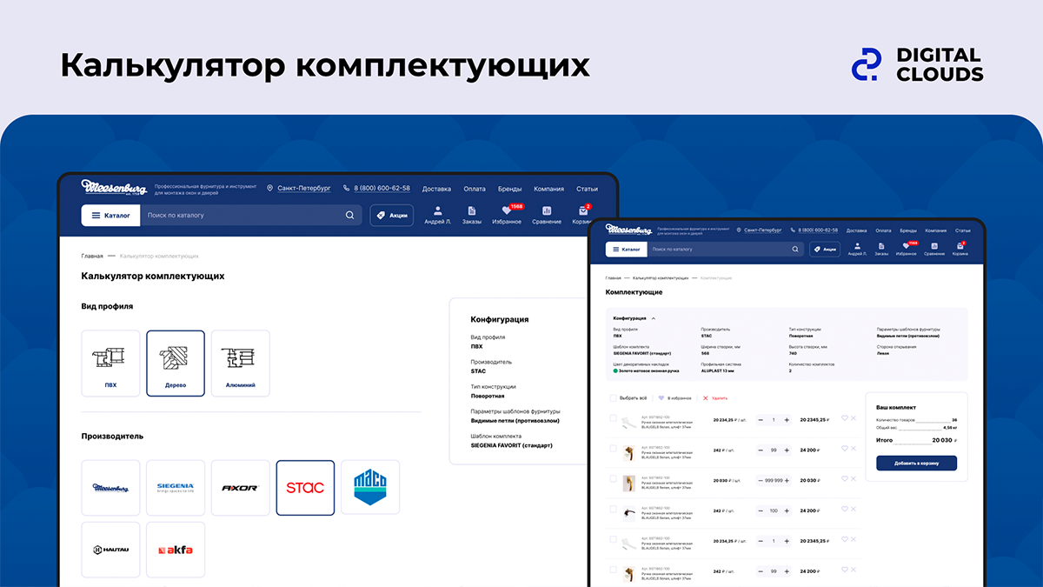Open Корзина cart icon in the right window
The image size is (1043, 587).
click(x=960, y=246)
